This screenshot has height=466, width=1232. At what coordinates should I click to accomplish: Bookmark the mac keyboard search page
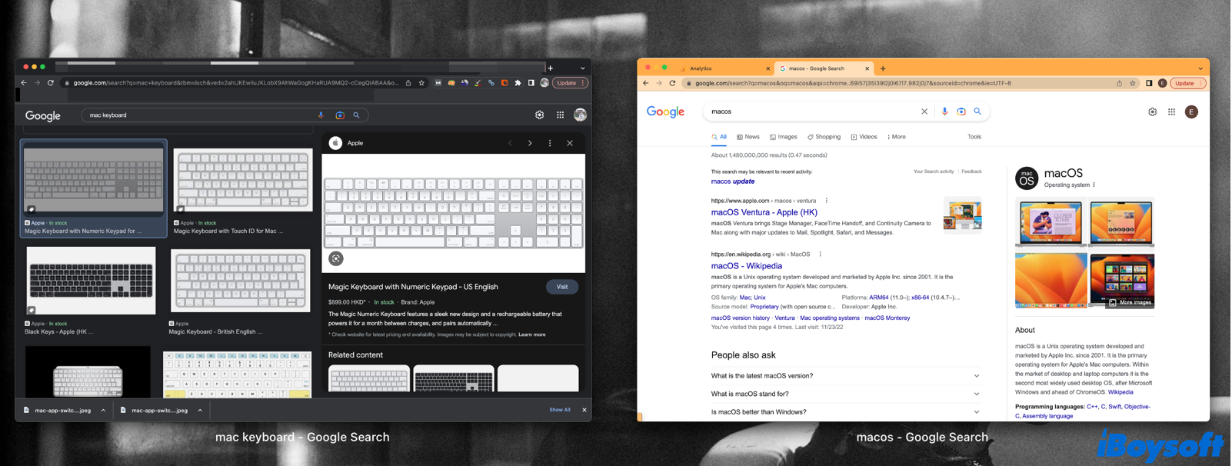tap(421, 83)
